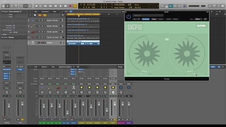Toggle Show Automation in tracks menu bar
The image size is (226, 127).
point(62,12)
